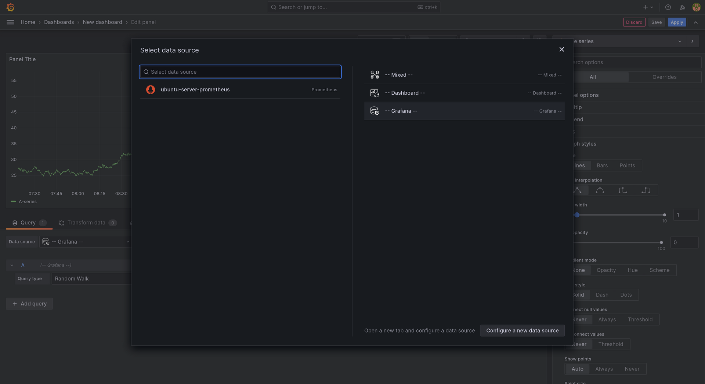Screen dimensions: 705x384
Task: Click the Transform data tab icon
Action: (x=62, y=223)
